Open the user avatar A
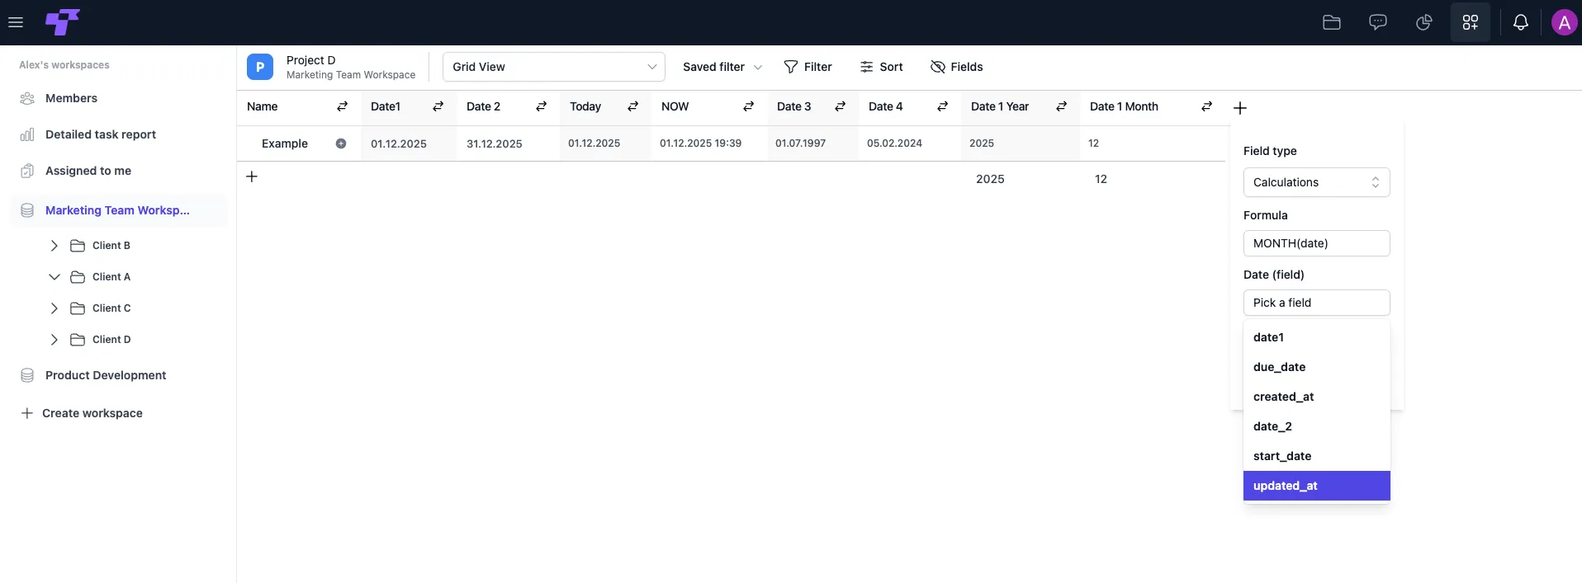Image resolution: width=1582 pixels, height=583 pixels. pyautogui.click(x=1565, y=22)
